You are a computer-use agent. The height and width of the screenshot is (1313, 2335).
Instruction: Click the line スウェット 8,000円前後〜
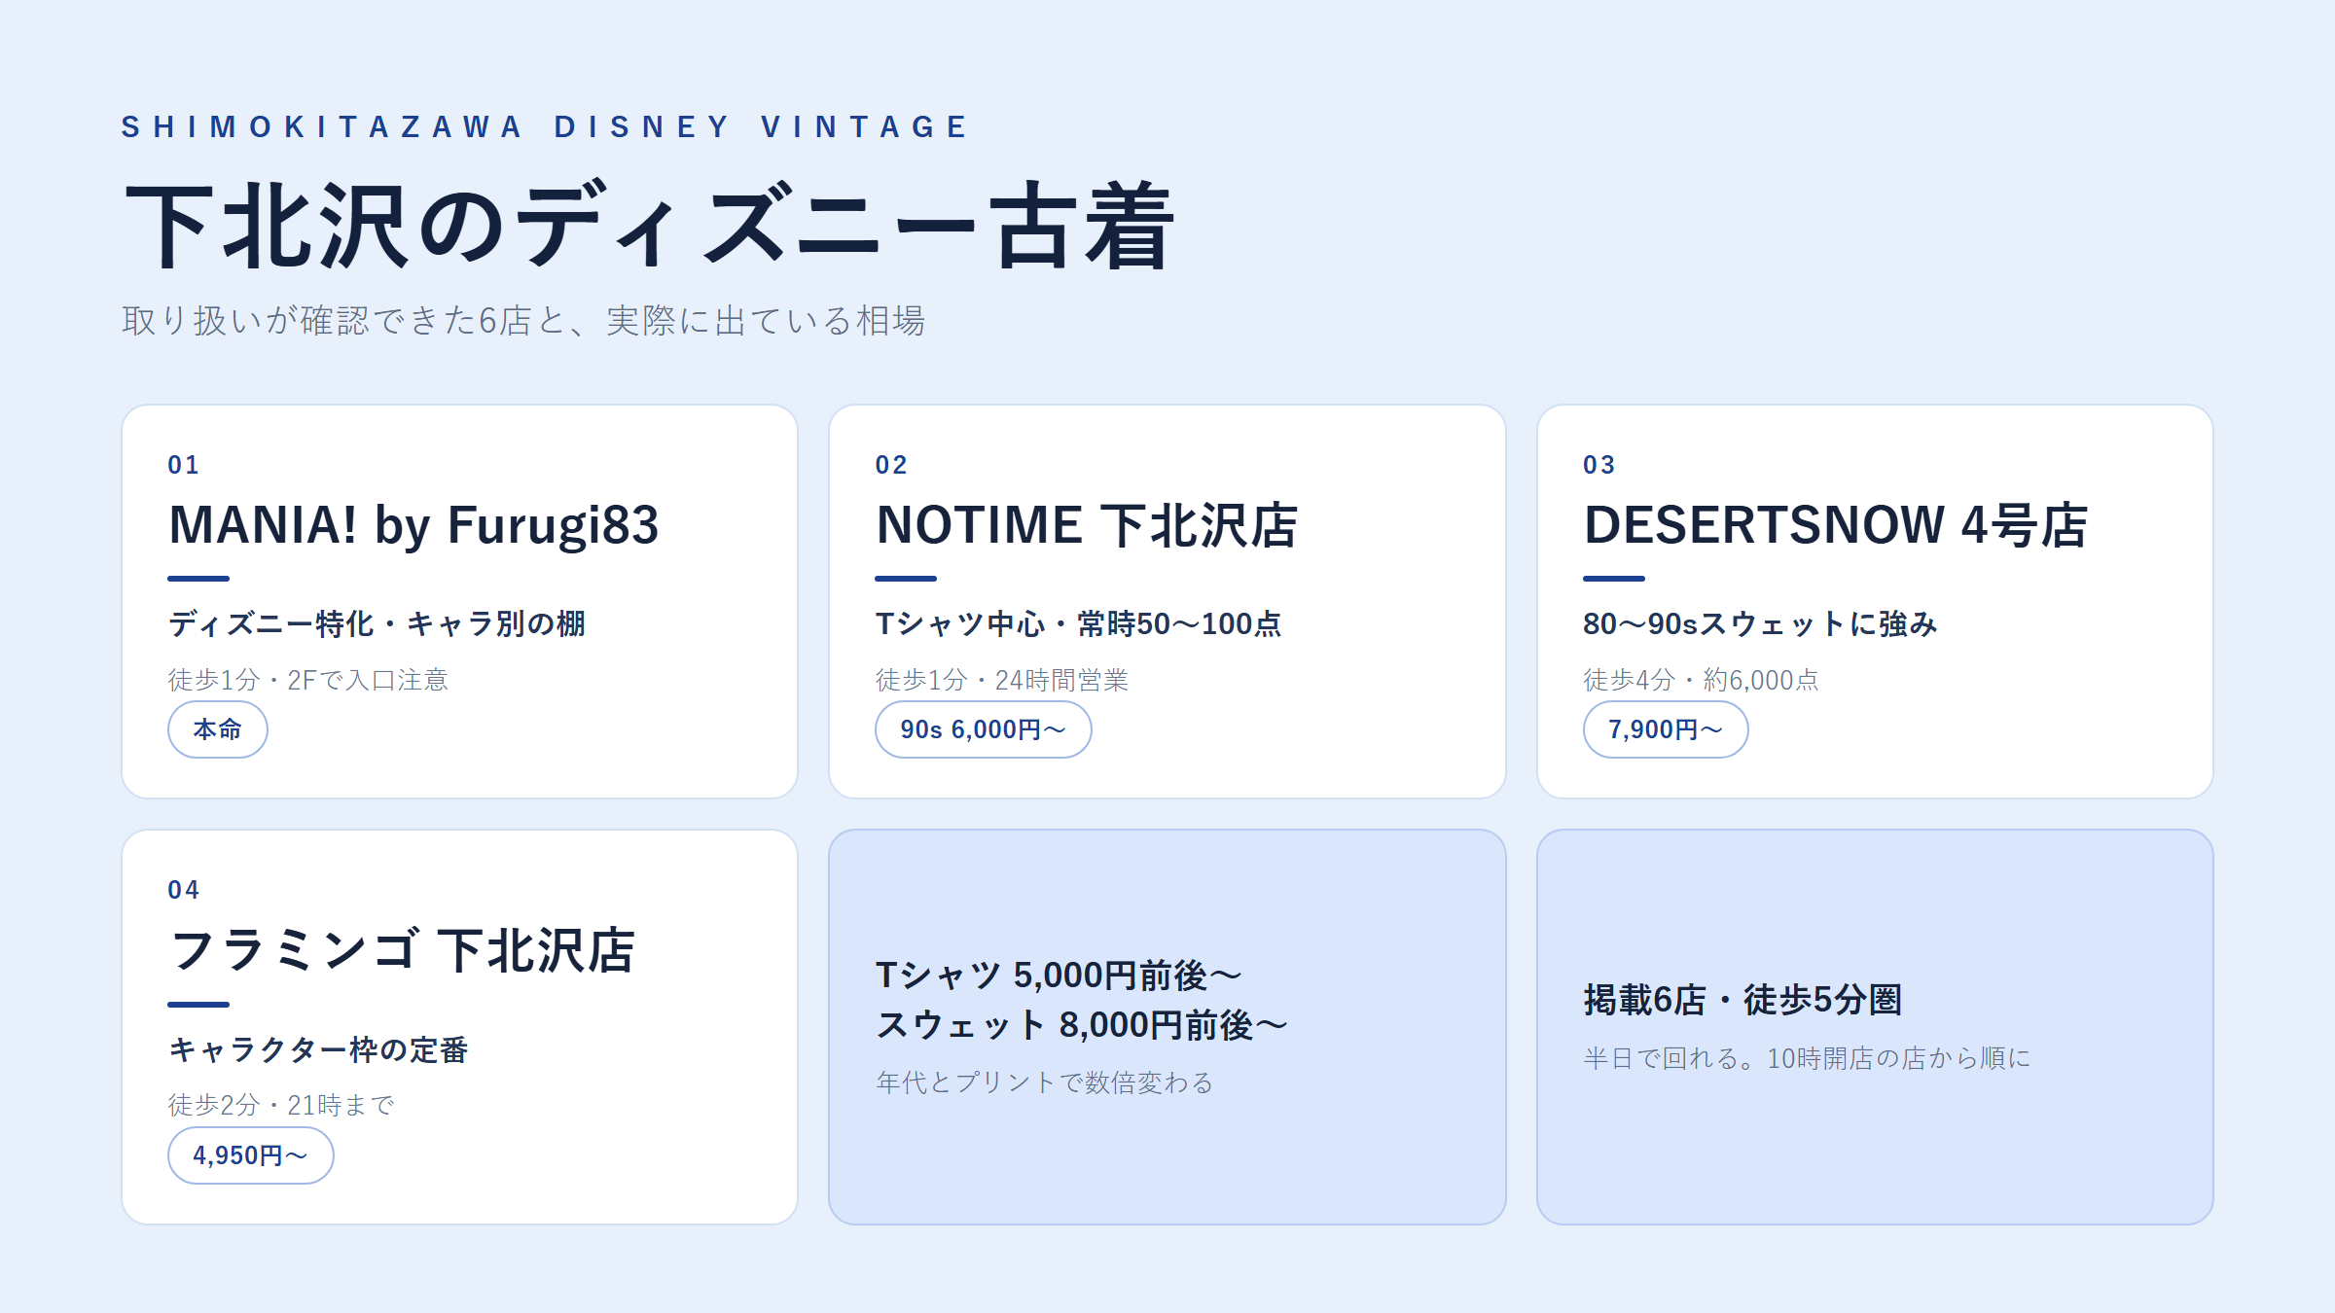(x=1081, y=1025)
